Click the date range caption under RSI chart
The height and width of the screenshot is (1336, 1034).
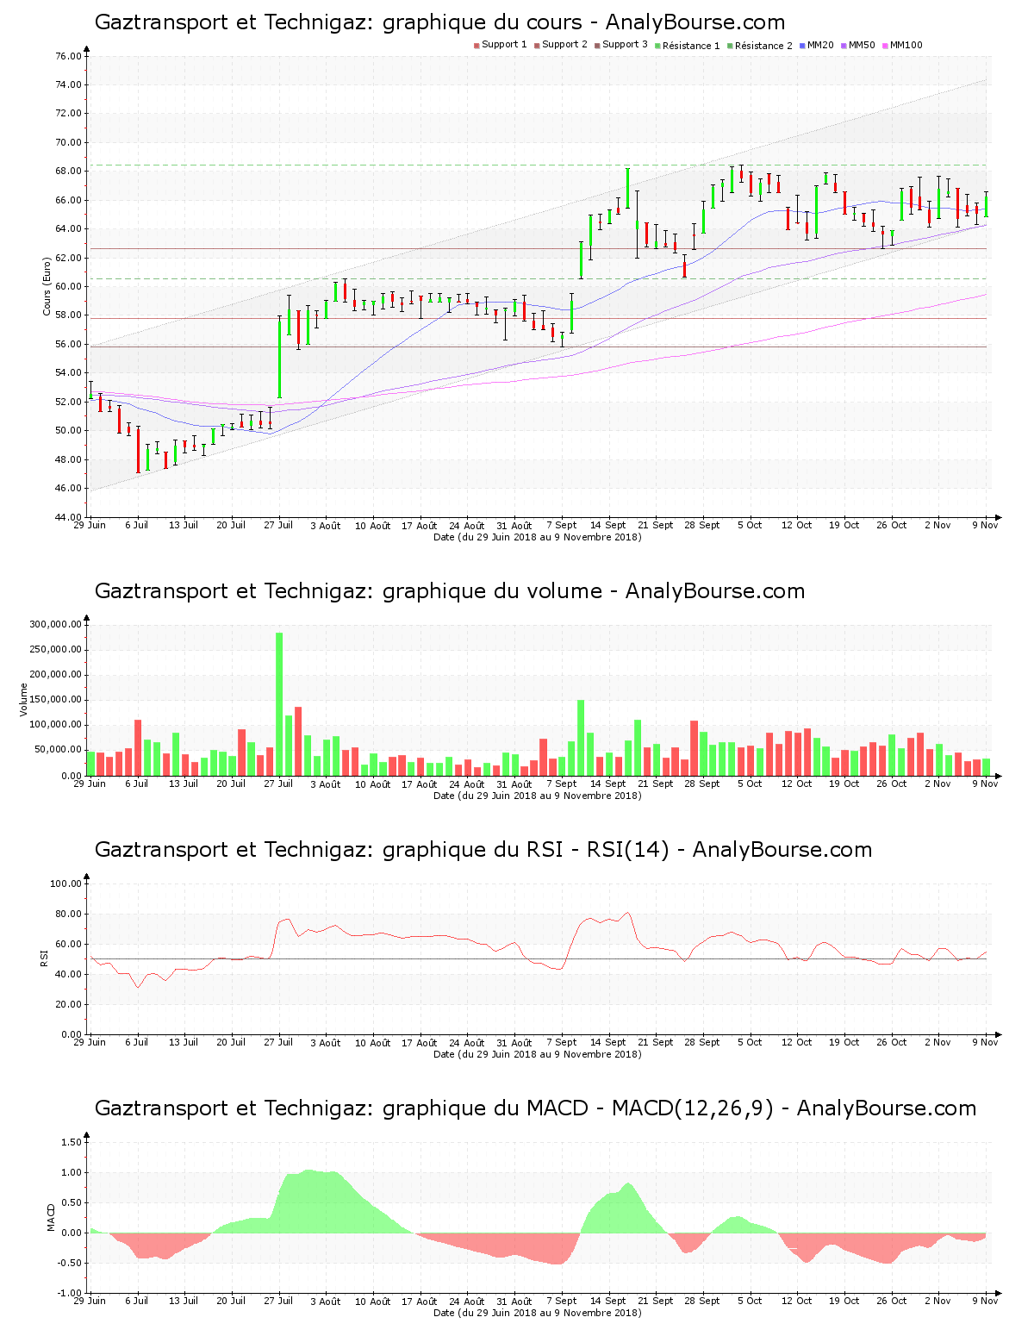(x=537, y=1054)
